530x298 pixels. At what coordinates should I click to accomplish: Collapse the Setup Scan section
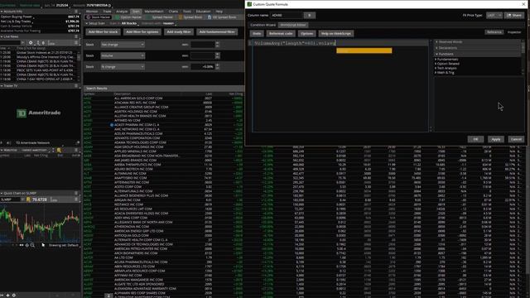tap(86, 24)
